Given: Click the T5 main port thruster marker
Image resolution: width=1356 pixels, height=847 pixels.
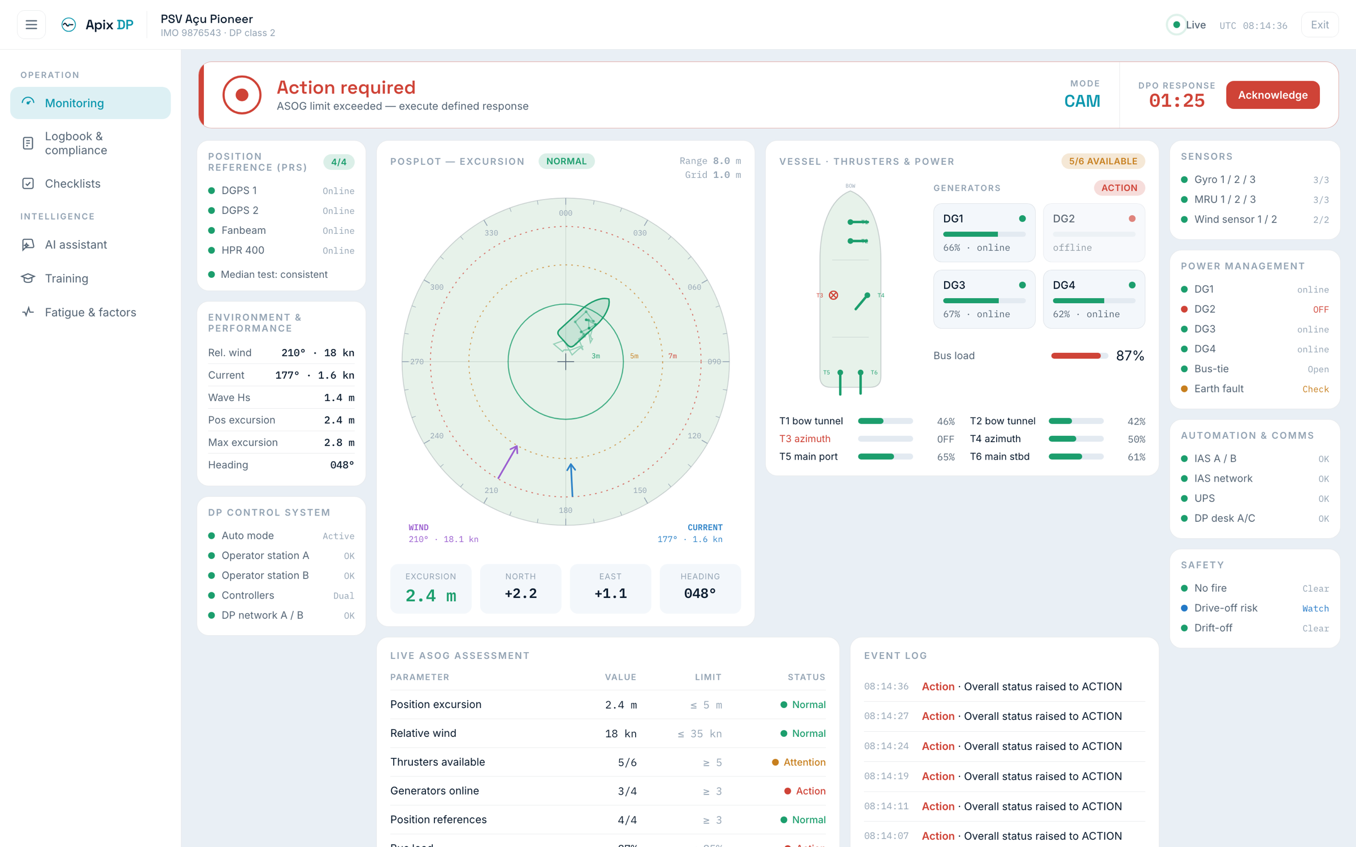Looking at the screenshot, I should coord(840,382).
